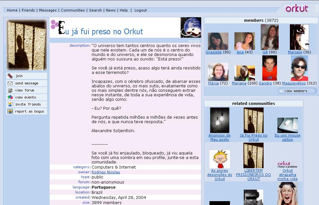Open the Eu uso mouse optico community link
The height and width of the screenshot is (205, 319).
coord(287,137)
